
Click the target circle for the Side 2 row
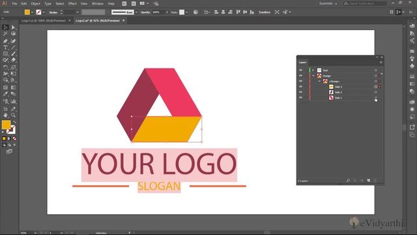point(376,92)
